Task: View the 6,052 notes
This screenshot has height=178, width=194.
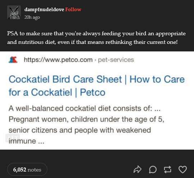Action: [27, 170]
